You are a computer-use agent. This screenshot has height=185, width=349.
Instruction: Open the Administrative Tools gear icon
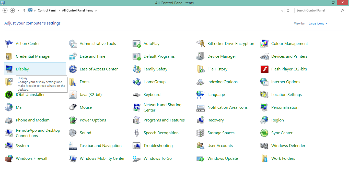[x=73, y=44]
